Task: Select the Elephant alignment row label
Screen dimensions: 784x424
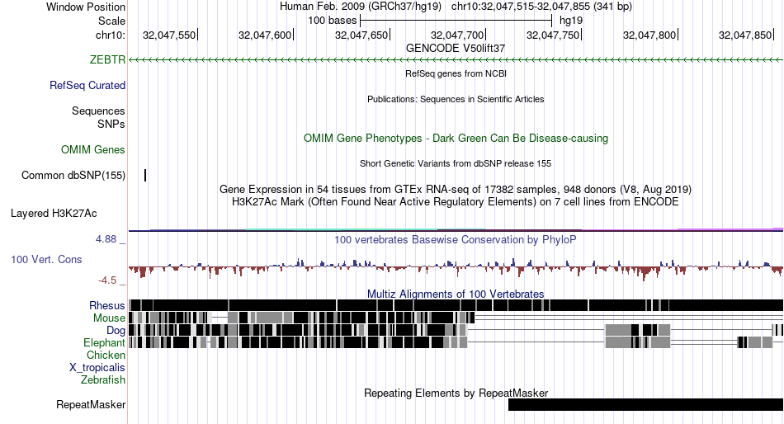Action: (104, 343)
